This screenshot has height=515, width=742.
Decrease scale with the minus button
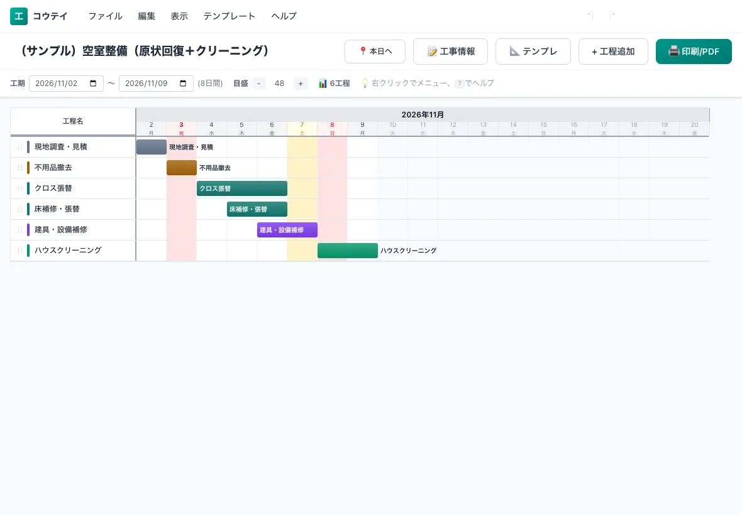[x=258, y=83]
